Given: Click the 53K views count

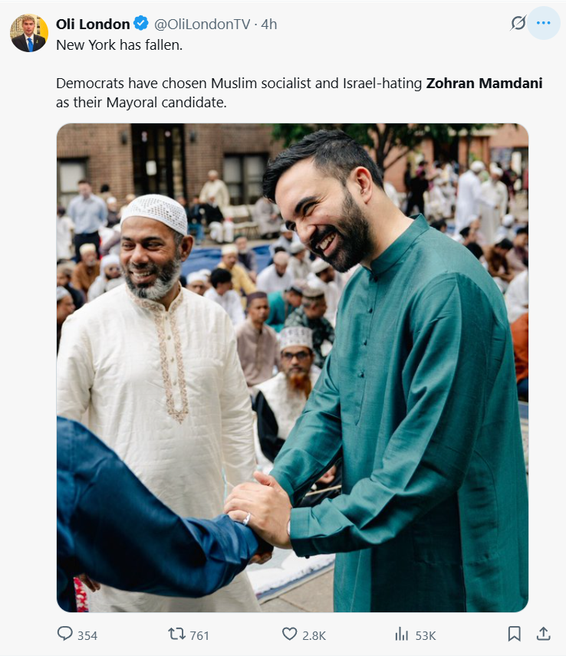Looking at the screenshot, I should coord(426,635).
